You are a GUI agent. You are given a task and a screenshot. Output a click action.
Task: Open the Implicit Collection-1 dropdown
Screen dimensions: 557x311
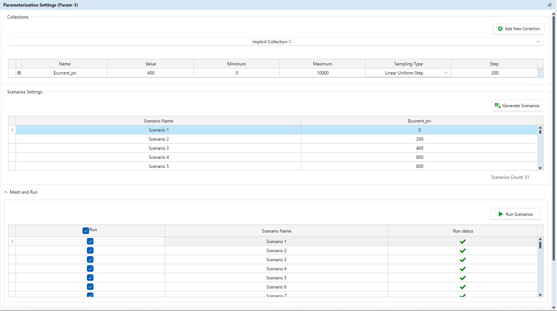coord(276,42)
